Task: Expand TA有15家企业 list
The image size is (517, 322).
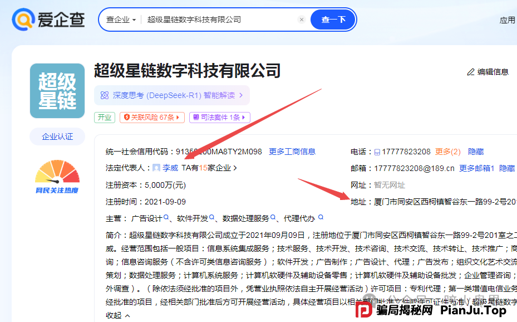Action: coord(209,167)
